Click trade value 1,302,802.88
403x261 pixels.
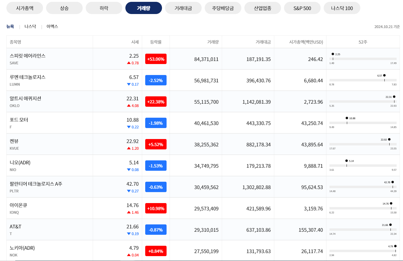(257, 187)
